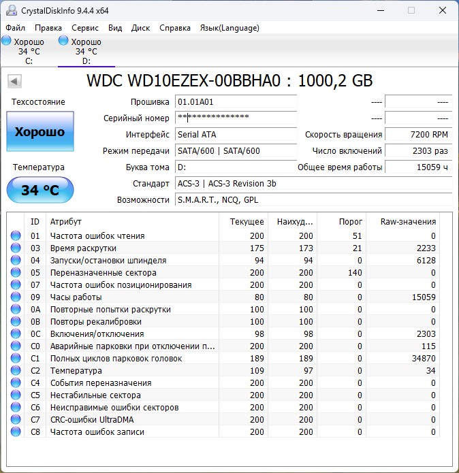Viewport: 459px width, 473px height.
Task: Click the 2303 раз power-on count field
Action: click(x=419, y=150)
